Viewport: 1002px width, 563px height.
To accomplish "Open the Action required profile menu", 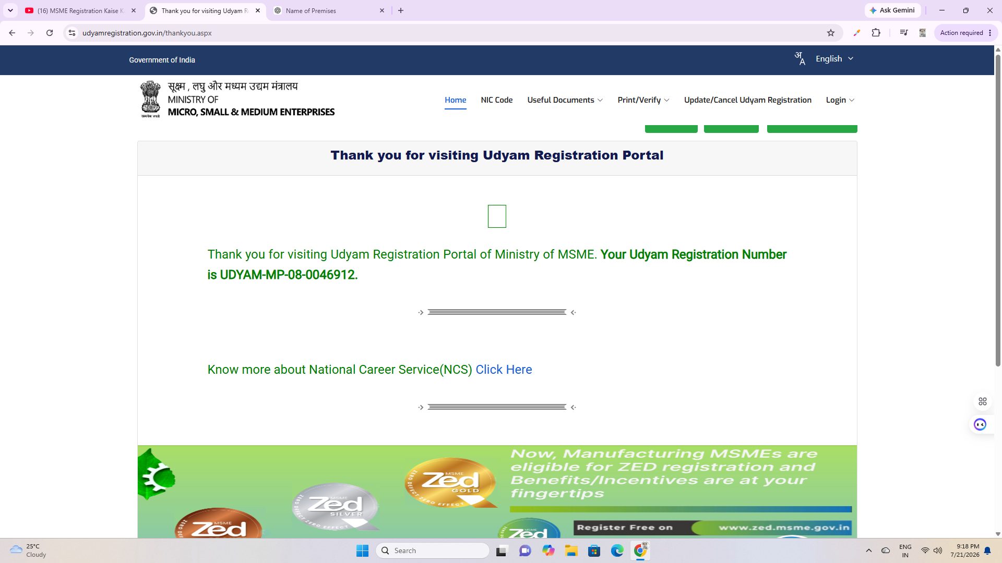I will (966, 33).
